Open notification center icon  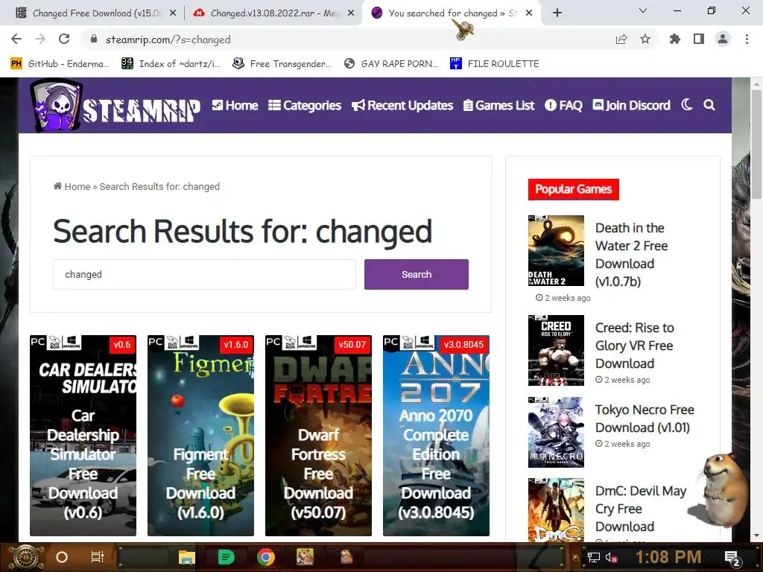point(732,558)
